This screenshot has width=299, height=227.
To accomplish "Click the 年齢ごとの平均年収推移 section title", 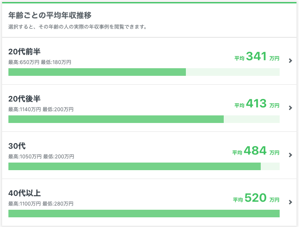I will coord(50,15).
